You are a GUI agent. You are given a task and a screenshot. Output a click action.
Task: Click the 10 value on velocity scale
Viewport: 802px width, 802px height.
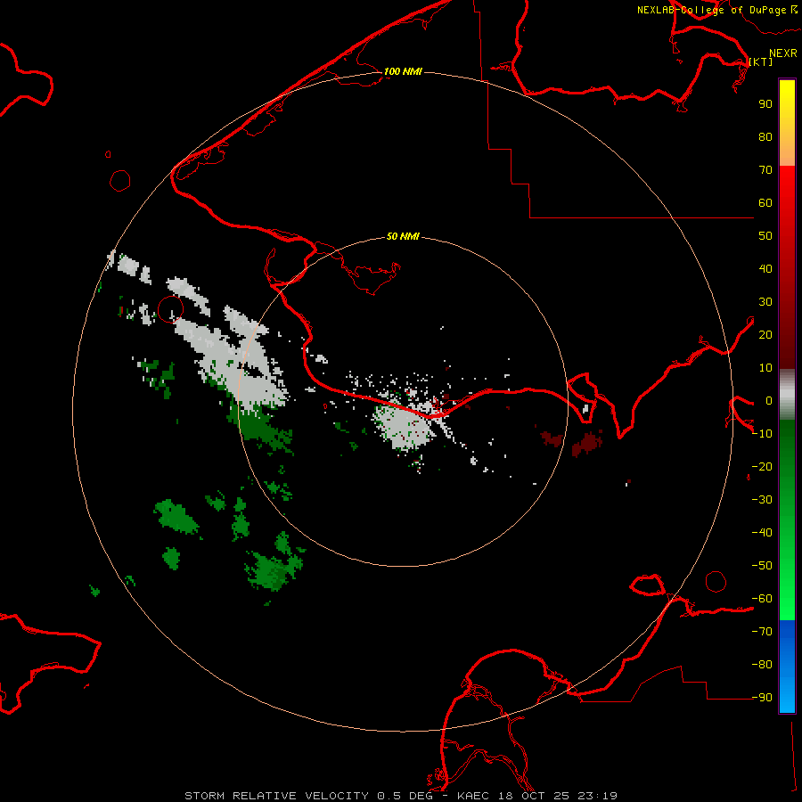tap(765, 368)
